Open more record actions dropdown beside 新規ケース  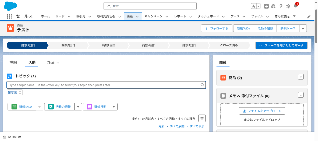[303, 29]
